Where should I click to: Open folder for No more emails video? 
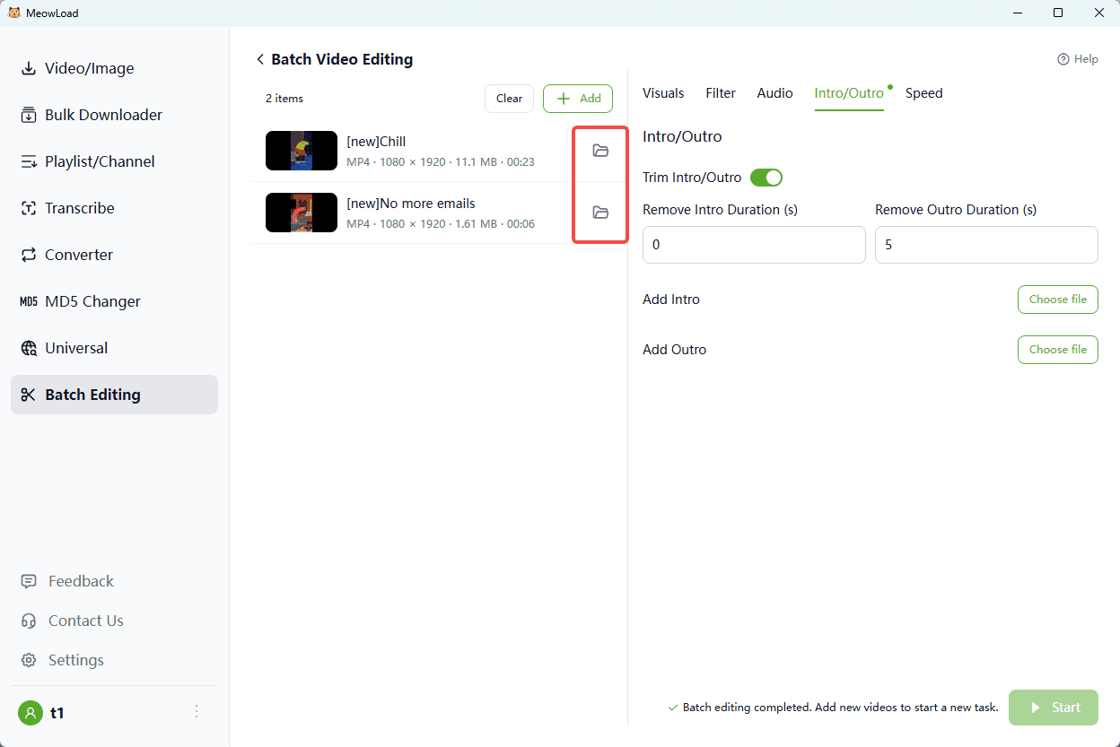pos(600,213)
